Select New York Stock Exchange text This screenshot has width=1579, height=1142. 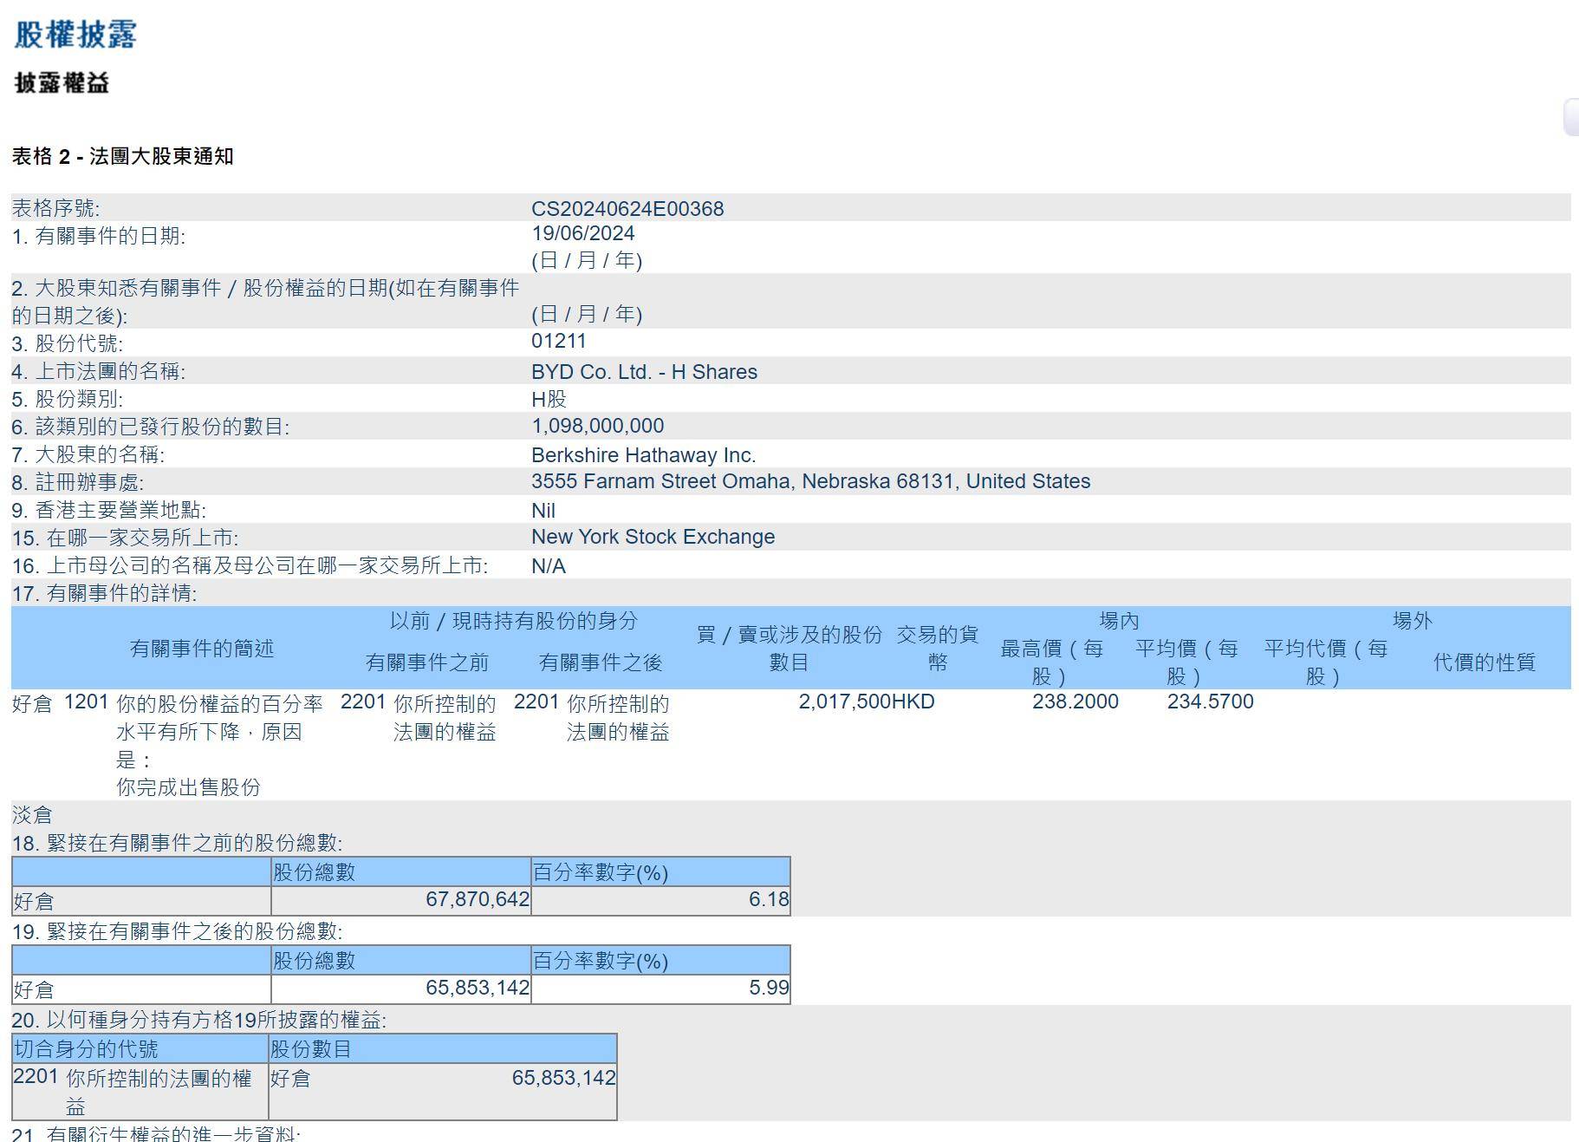653,537
